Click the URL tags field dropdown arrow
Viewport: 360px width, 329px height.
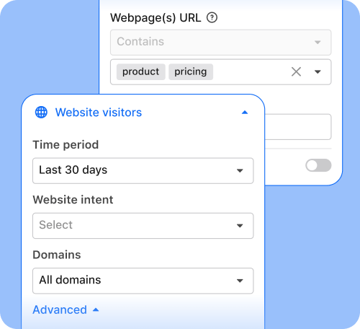click(318, 71)
